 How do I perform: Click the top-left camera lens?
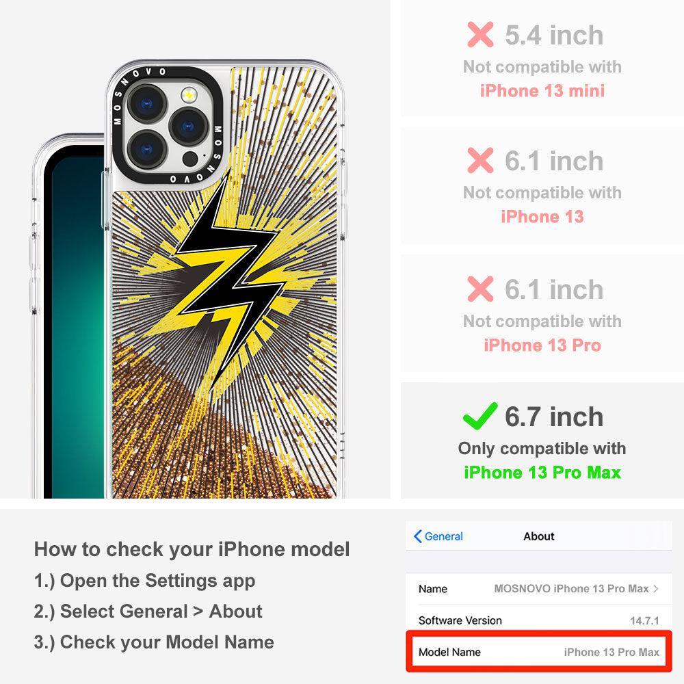click(147, 103)
